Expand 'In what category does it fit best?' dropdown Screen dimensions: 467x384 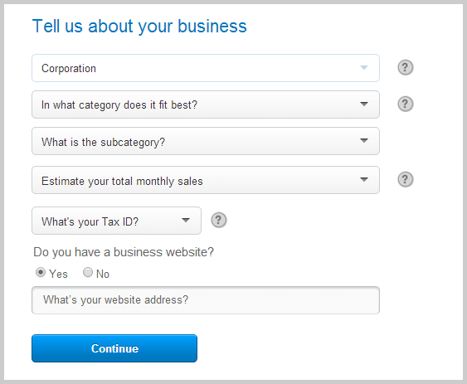pyautogui.click(x=206, y=105)
